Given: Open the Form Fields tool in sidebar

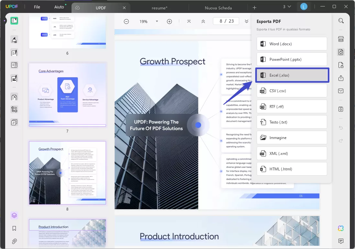Looking at the screenshot, I should tap(14, 65).
